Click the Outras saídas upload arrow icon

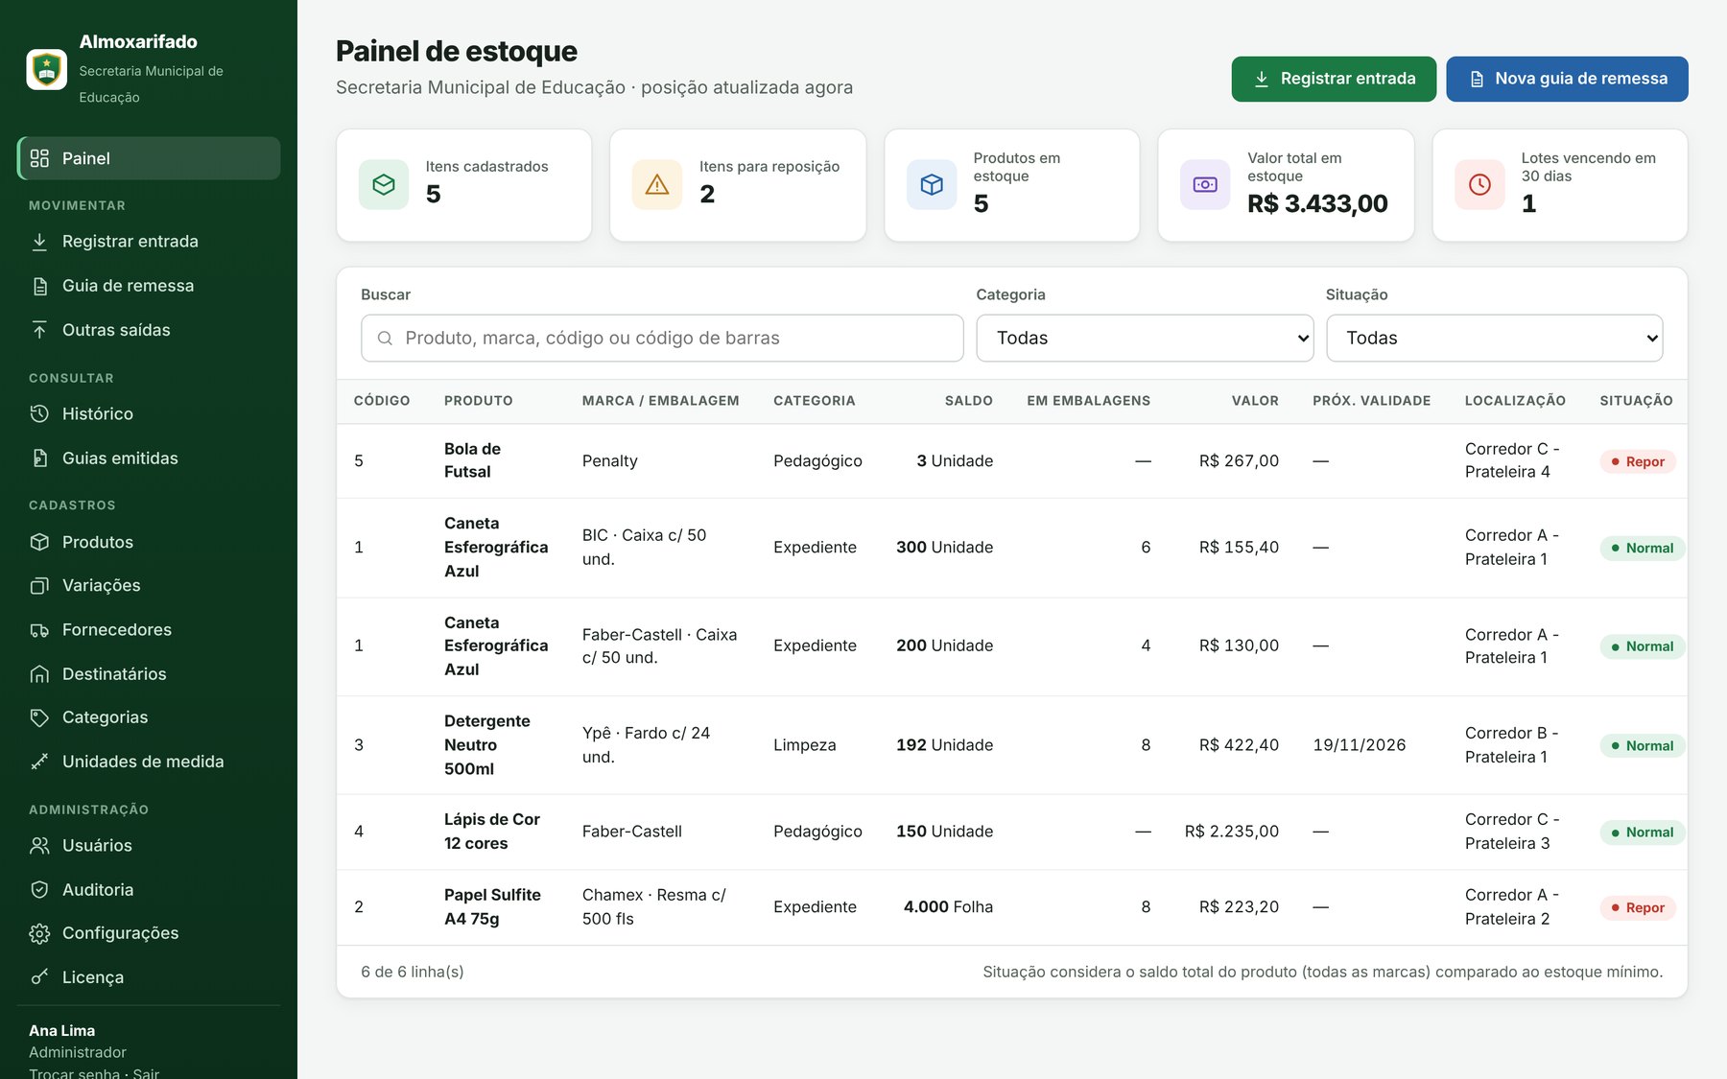[39, 330]
